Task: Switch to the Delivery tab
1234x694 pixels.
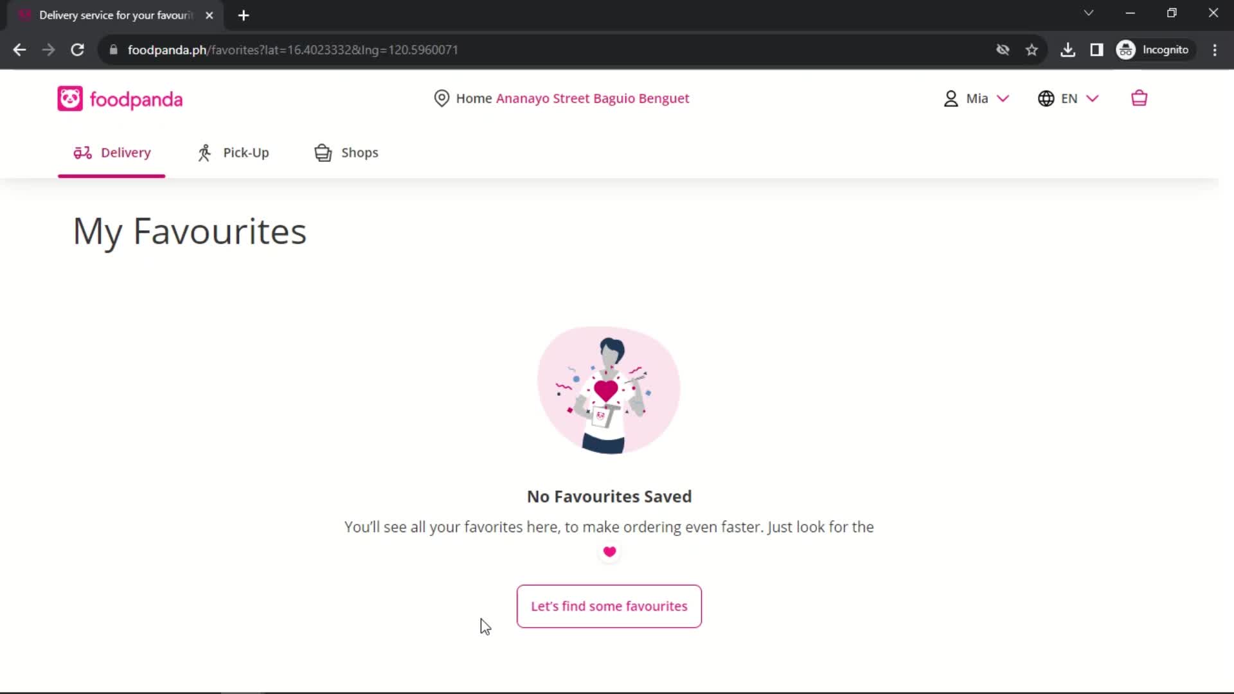Action: 112,152
